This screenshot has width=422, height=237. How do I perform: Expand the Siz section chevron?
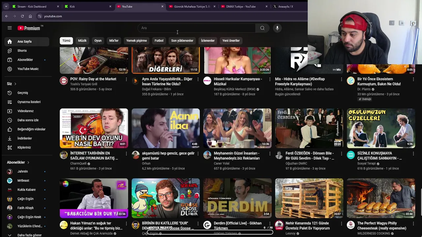[15, 84]
